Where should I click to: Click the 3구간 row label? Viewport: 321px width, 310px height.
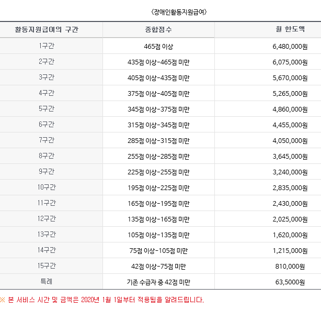(47, 77)
